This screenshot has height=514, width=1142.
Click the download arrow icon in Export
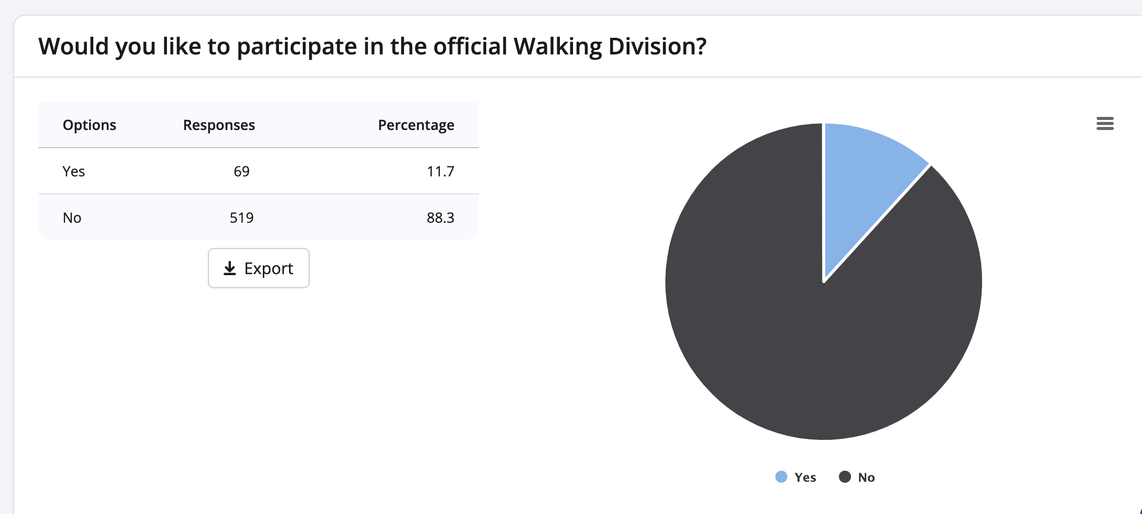point(230,268)
